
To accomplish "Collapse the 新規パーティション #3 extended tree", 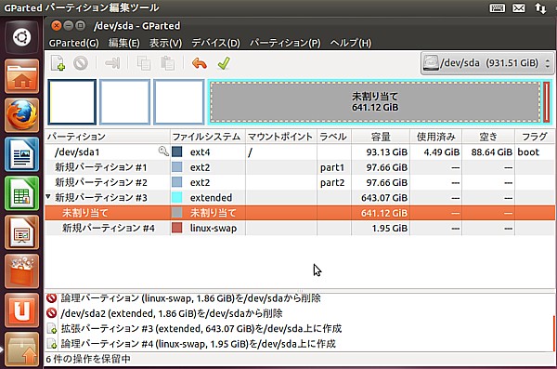I will coord(48,197).
